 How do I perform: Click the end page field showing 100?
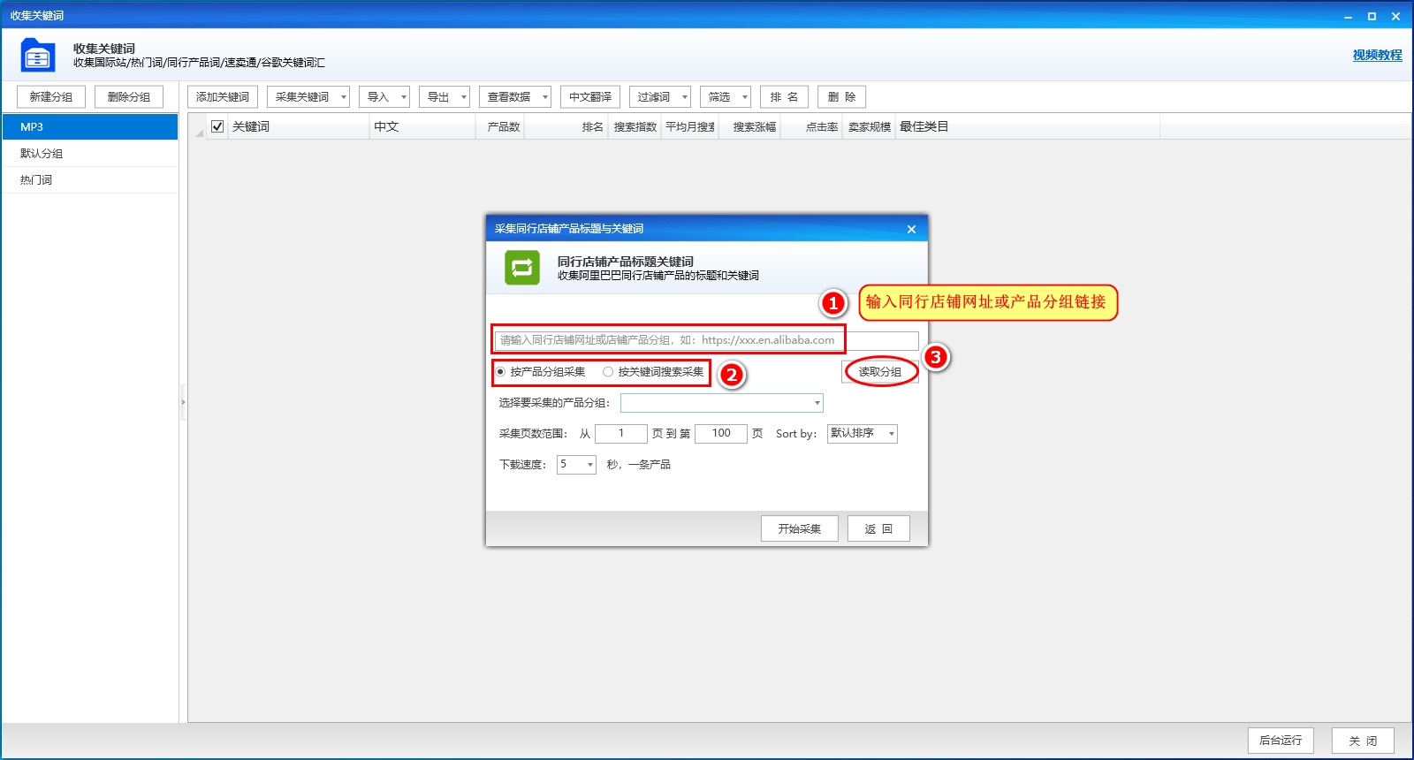721,433
